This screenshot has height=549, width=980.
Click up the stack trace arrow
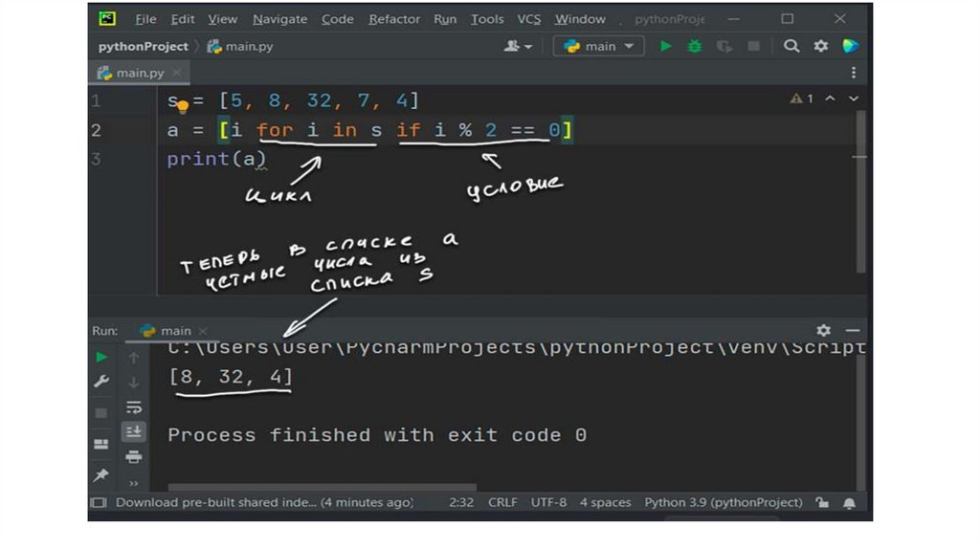click(133, 358)
